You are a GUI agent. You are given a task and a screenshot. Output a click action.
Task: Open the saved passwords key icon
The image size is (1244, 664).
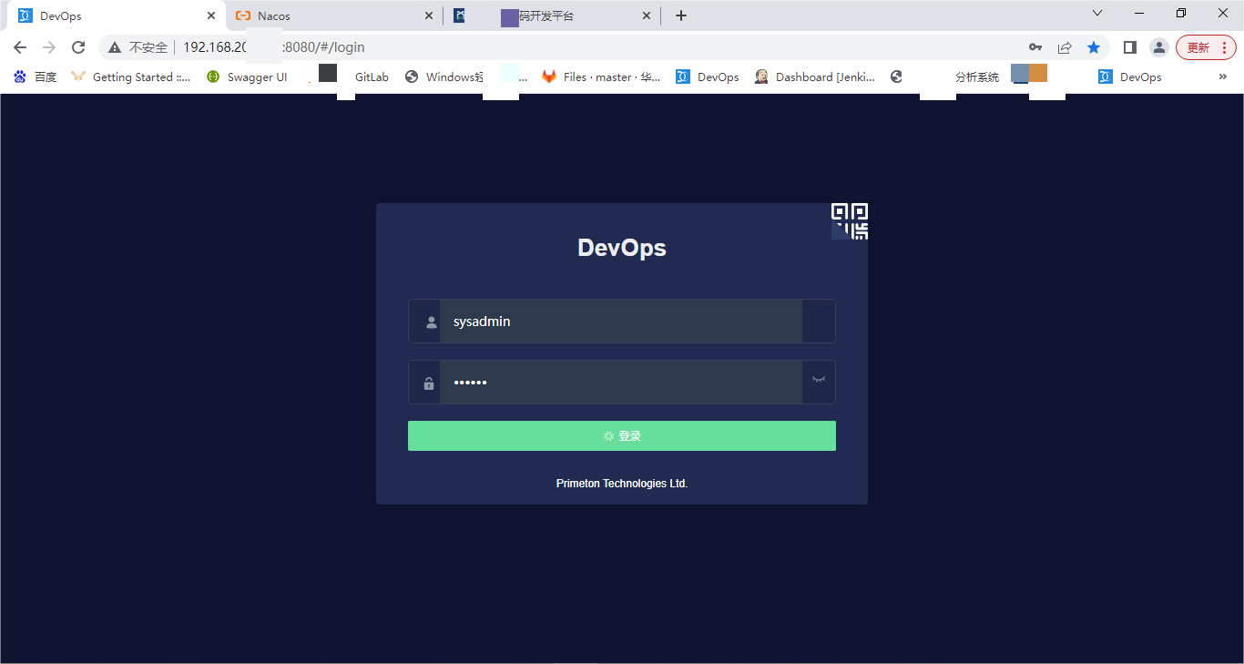[1035, 47]
